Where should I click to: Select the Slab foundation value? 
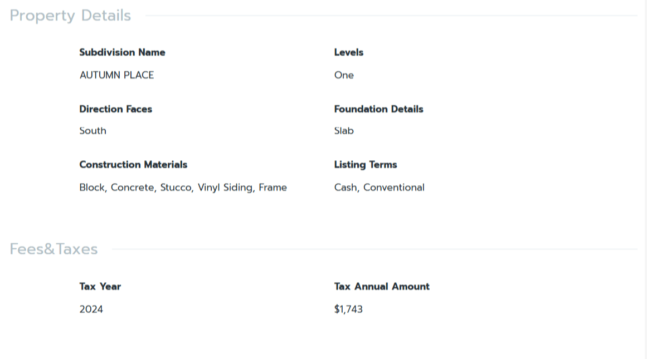click(x=344, y=131)
